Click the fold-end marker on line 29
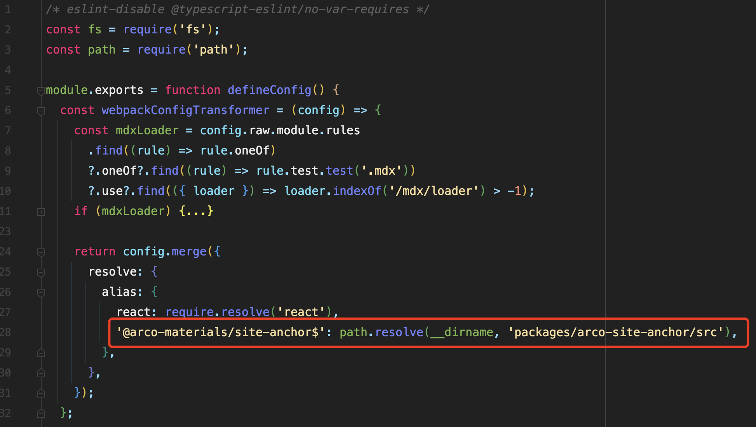The image size is (756, 427). pos(41,353)
